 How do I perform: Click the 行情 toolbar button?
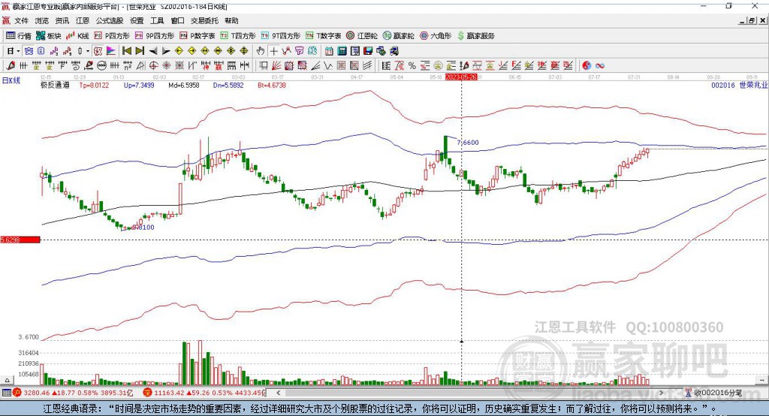coord(19,36)
